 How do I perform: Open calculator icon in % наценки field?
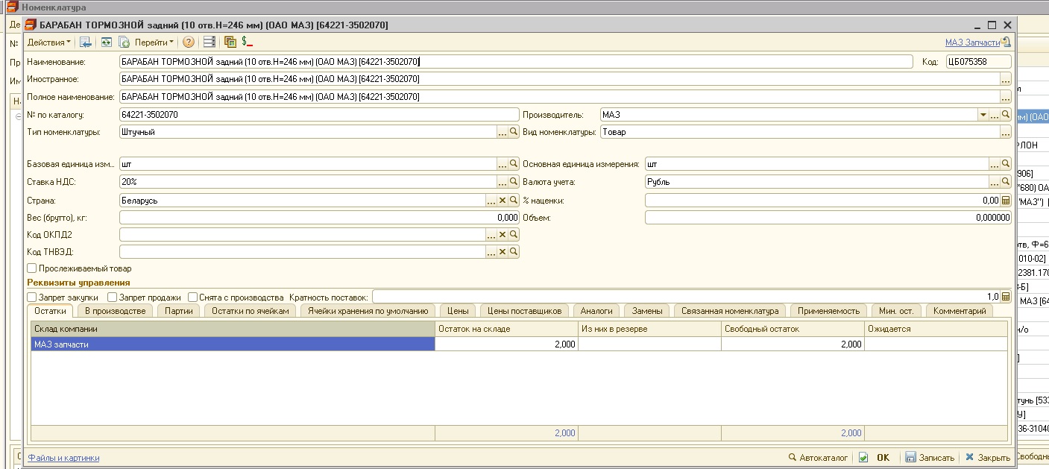click(x=1006, y=201)
